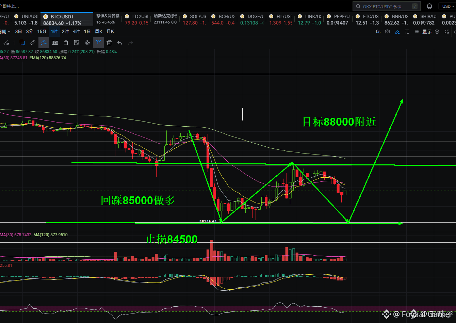The image size is (456, 323).
Task: Toggle the blue filter funnel icon
Action: pyautogui.click(x=98, y=43)
